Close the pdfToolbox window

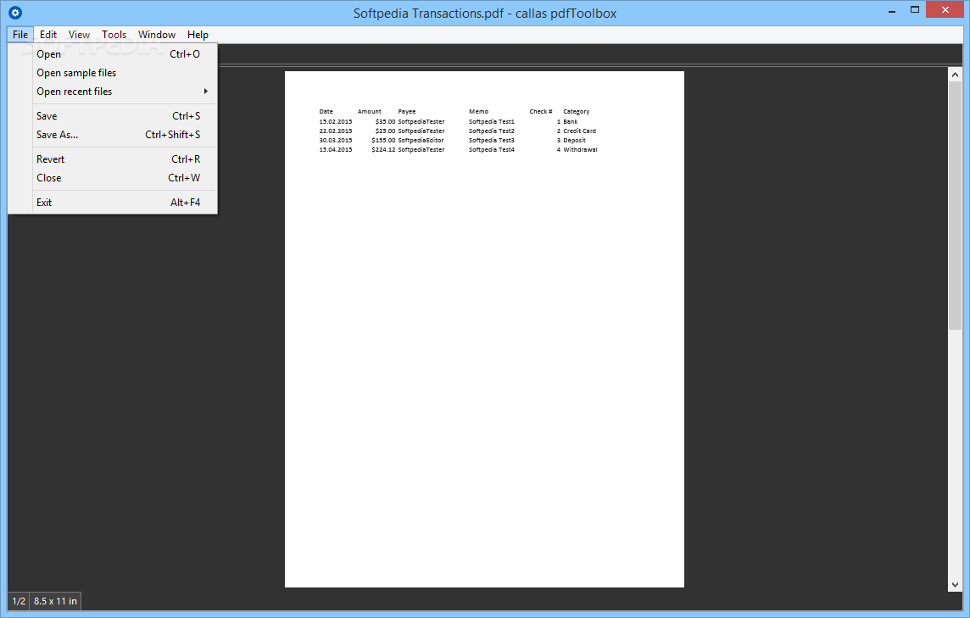click(x=945, y=10)
